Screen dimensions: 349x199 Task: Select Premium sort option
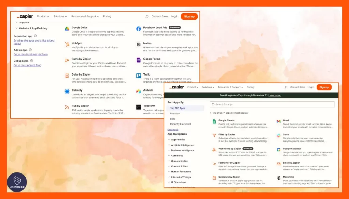pyautogui.click(x=175, y=114)
